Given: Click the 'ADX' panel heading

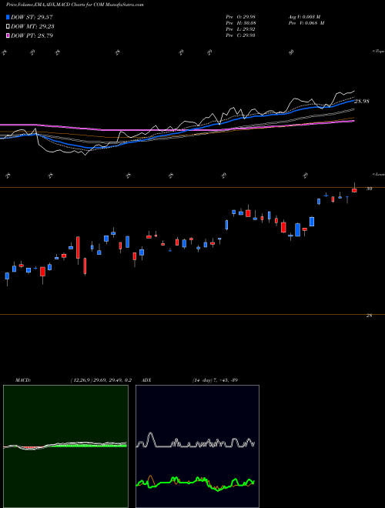Looking at the screenshot, I should tap(146, 380).
